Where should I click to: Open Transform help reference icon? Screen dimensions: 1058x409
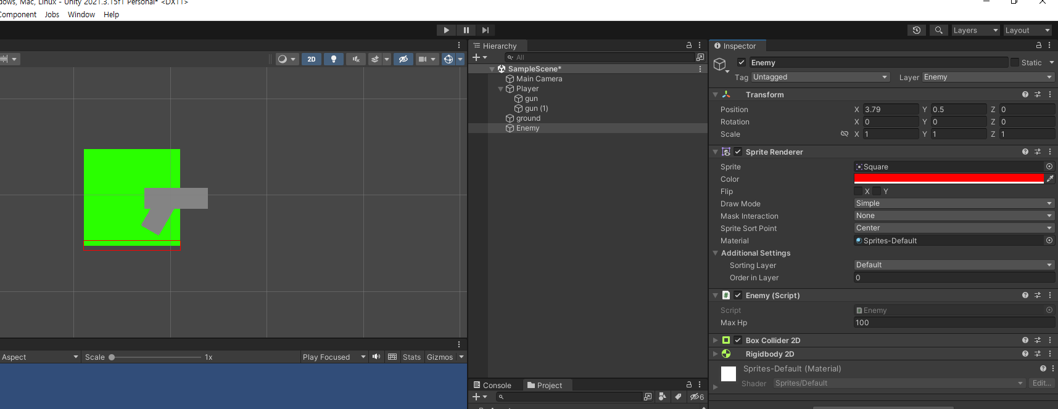(x=1025, y=94)
